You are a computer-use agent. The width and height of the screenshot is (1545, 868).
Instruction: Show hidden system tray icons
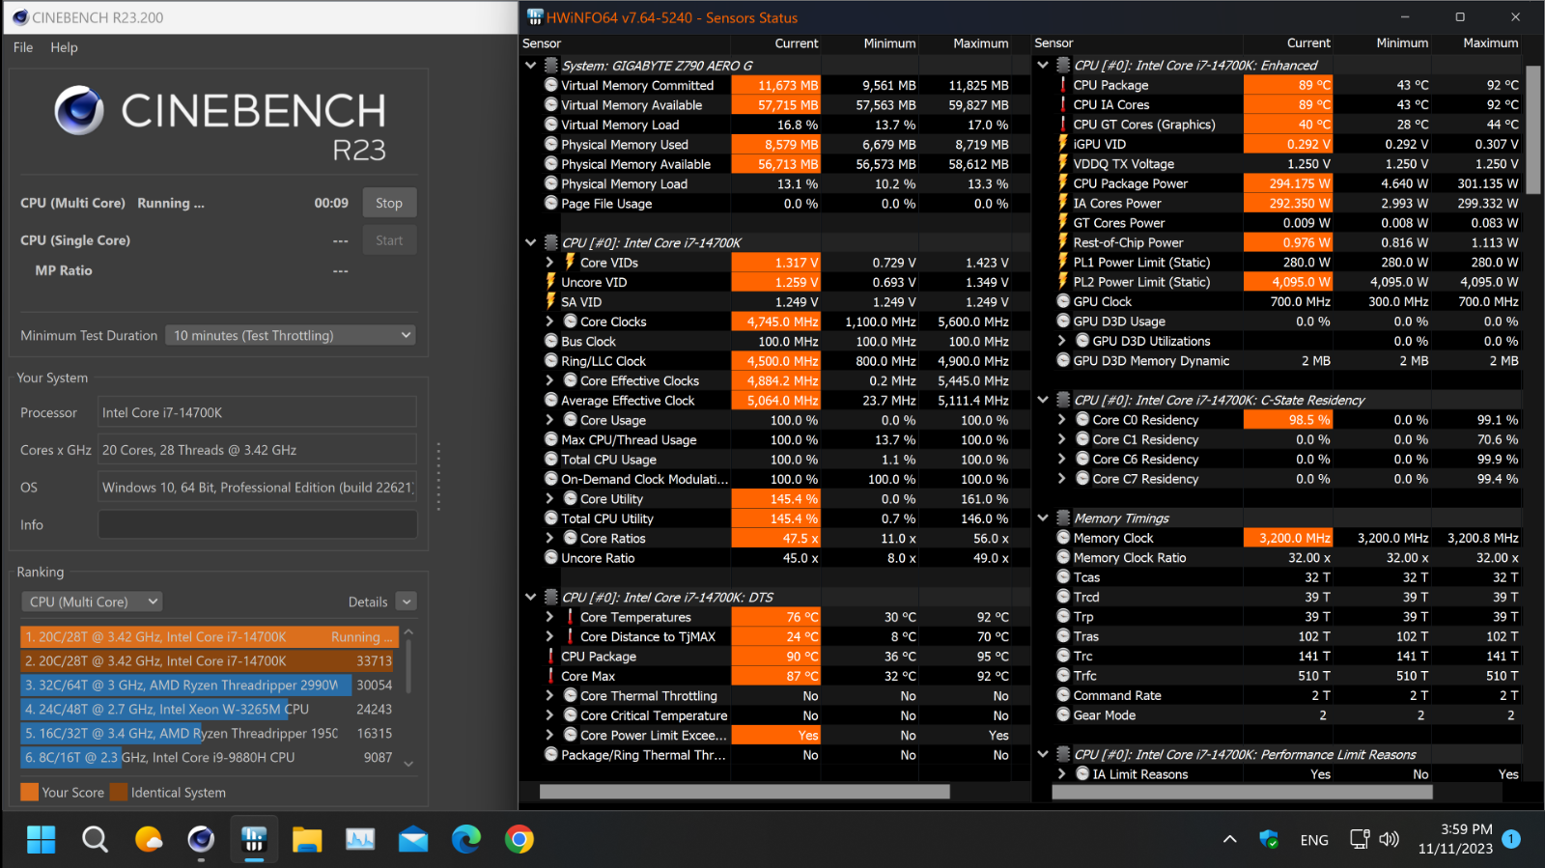click(x=1229, y=839)
